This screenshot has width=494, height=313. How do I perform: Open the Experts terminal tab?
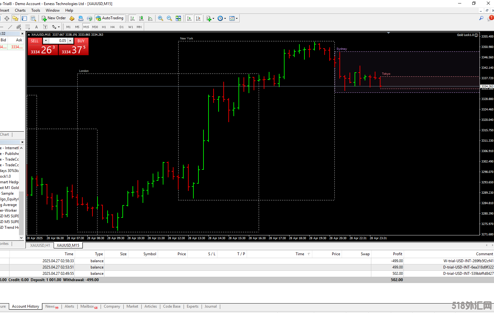coord(192,306)
